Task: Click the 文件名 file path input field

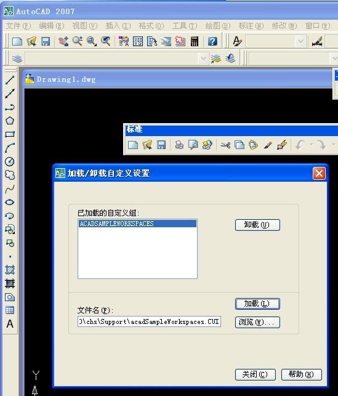Action: pyautogui.click(x=149, y=321)
